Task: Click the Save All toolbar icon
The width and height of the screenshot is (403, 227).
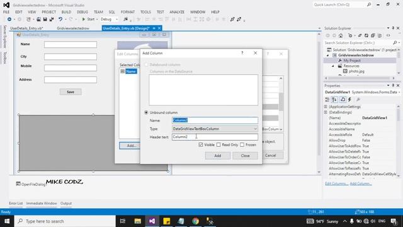Action: [52, 20]
